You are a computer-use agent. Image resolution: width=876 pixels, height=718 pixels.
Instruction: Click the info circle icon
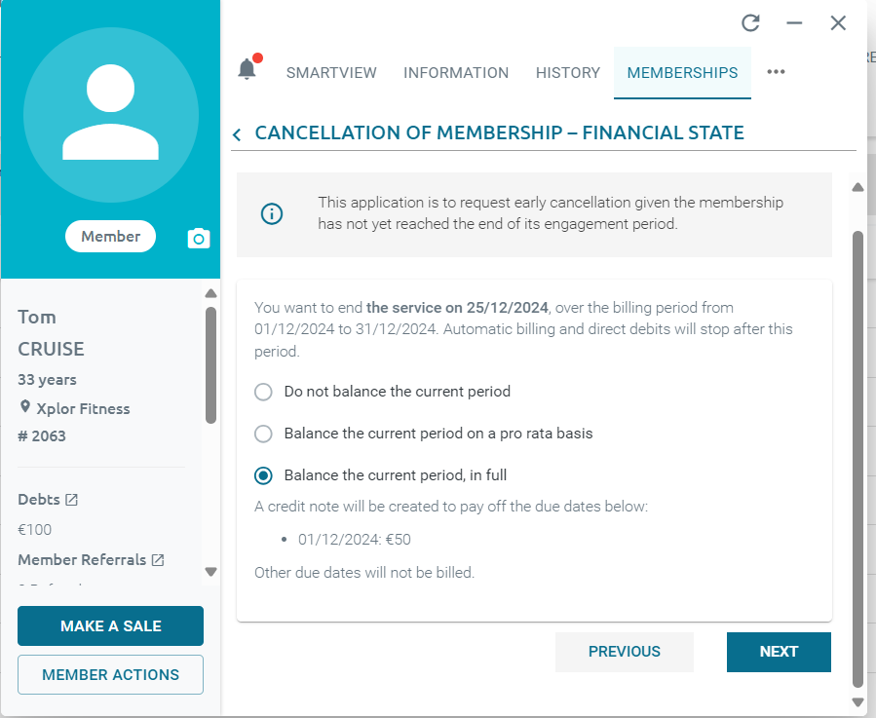272,214
